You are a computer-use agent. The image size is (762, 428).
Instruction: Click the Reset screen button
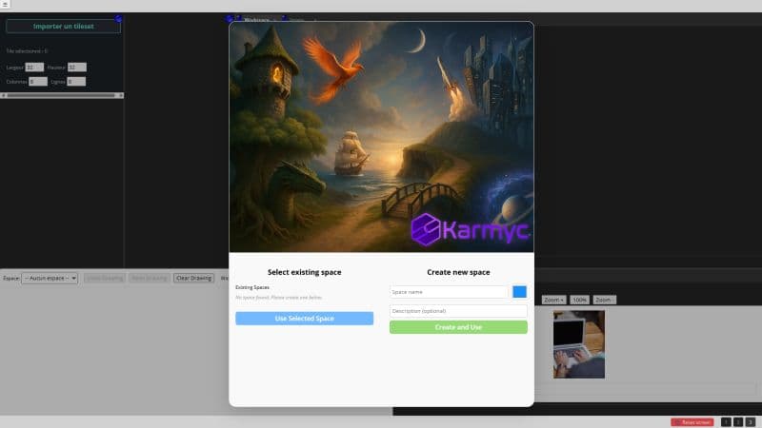pyautogui.click(x=692, y=421)
